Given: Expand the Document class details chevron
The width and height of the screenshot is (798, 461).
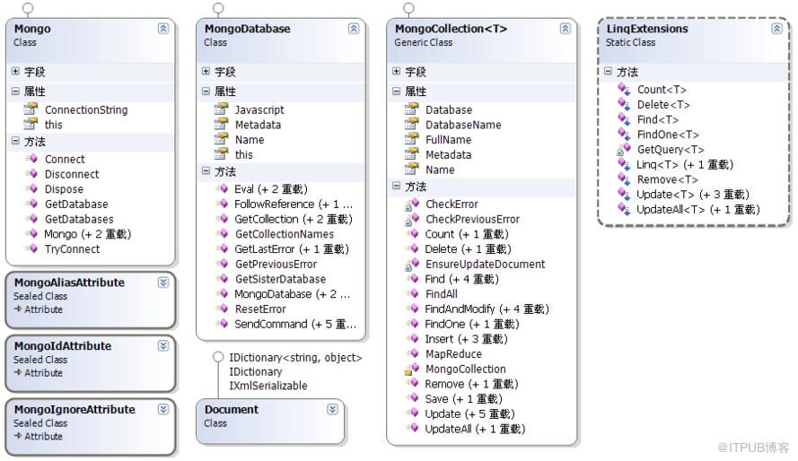Looking at the screenshot, I should pos(332,409).
